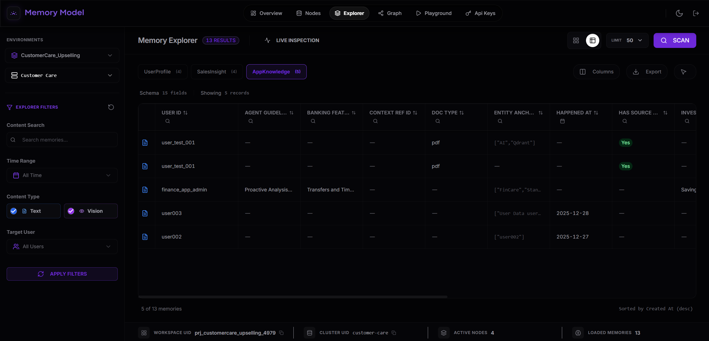
Task: Click the Apply Filters button
Action: point(62,274)
